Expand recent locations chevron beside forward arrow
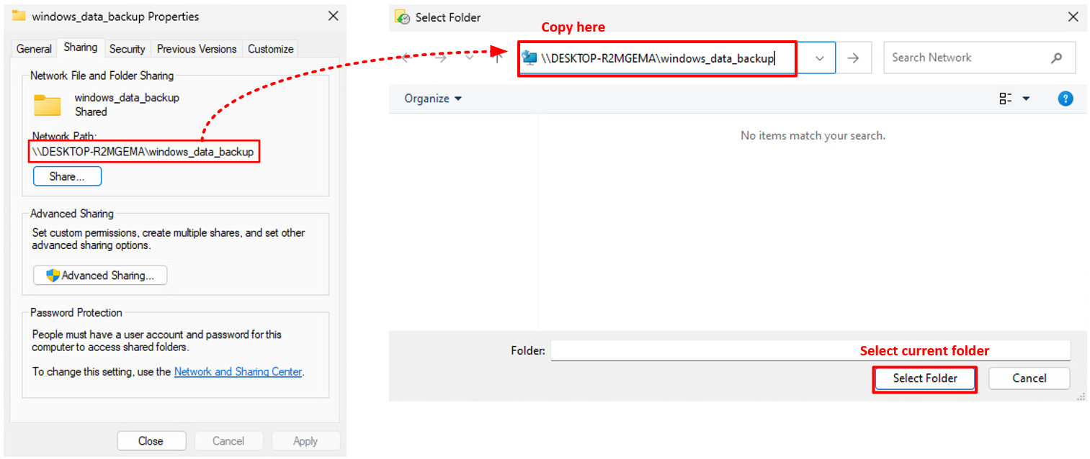The width and height of the screenshot is (1090, 459). 470,58
